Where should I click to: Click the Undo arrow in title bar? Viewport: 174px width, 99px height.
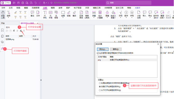coord(35,3)
